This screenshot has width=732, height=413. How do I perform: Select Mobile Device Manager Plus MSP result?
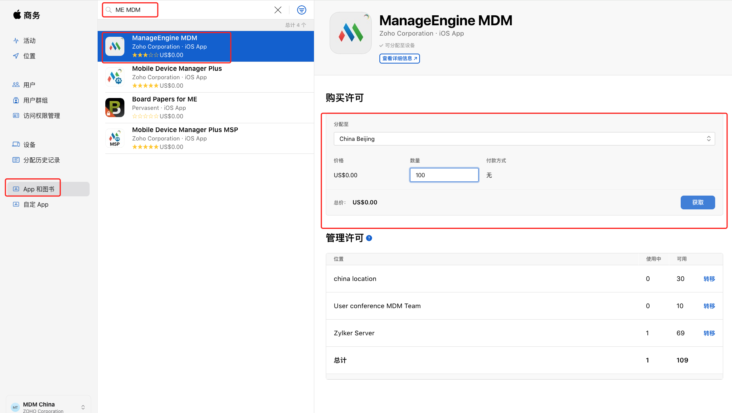click(x=206, y=138)
